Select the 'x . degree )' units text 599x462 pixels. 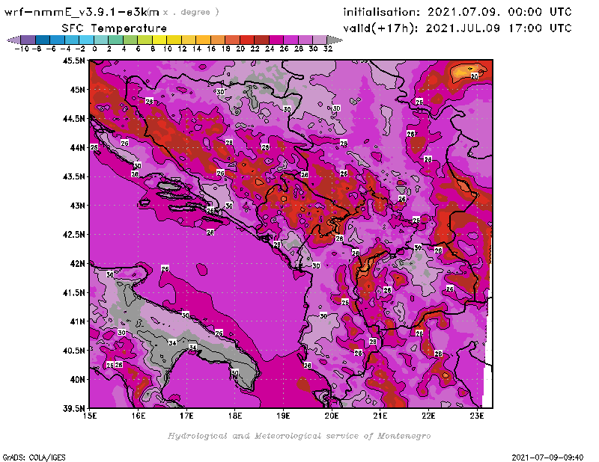[x=191, y=12]
